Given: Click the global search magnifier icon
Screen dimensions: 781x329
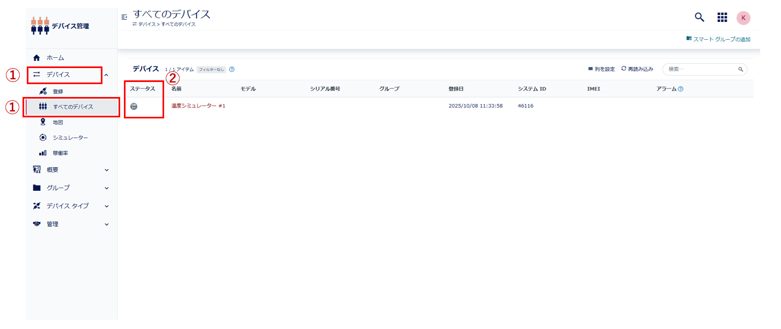Looking at the screenshot, I should [699, 17].
